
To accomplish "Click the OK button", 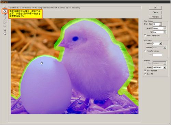I will click(x=155, y=8).
